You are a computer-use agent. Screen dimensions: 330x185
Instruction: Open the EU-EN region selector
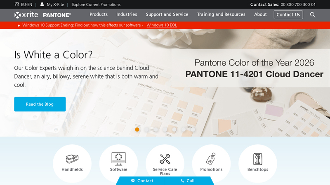(x=24, y=5)
